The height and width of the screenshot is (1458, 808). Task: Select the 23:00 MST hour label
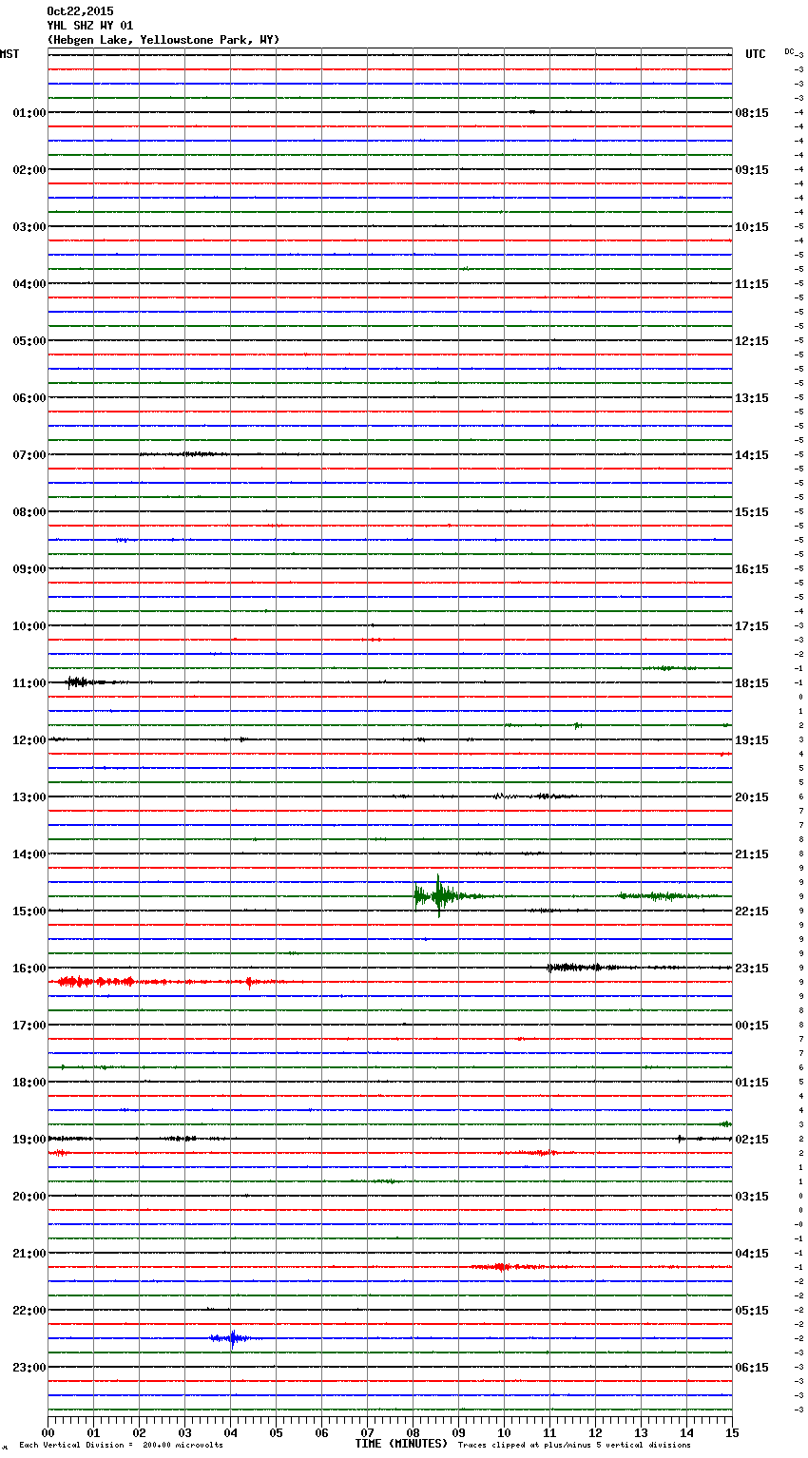tap(29, 1368)
